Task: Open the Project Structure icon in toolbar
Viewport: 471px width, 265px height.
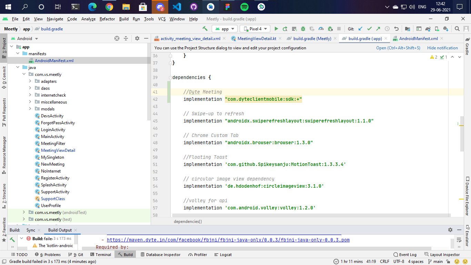Action: click(407, 29)
